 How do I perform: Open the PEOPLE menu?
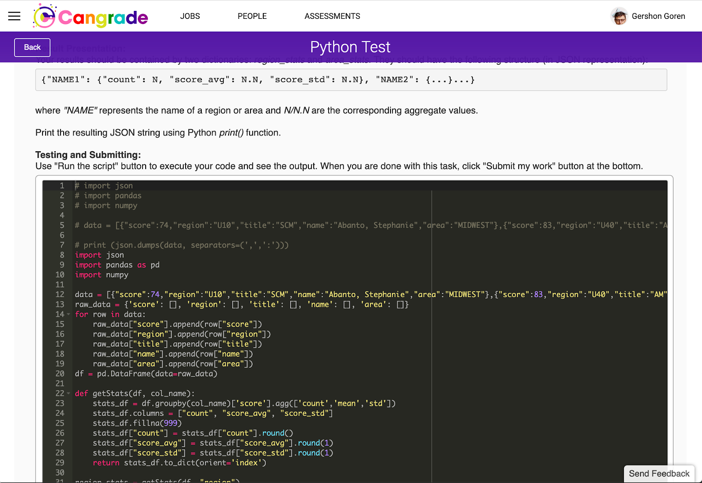252,16
